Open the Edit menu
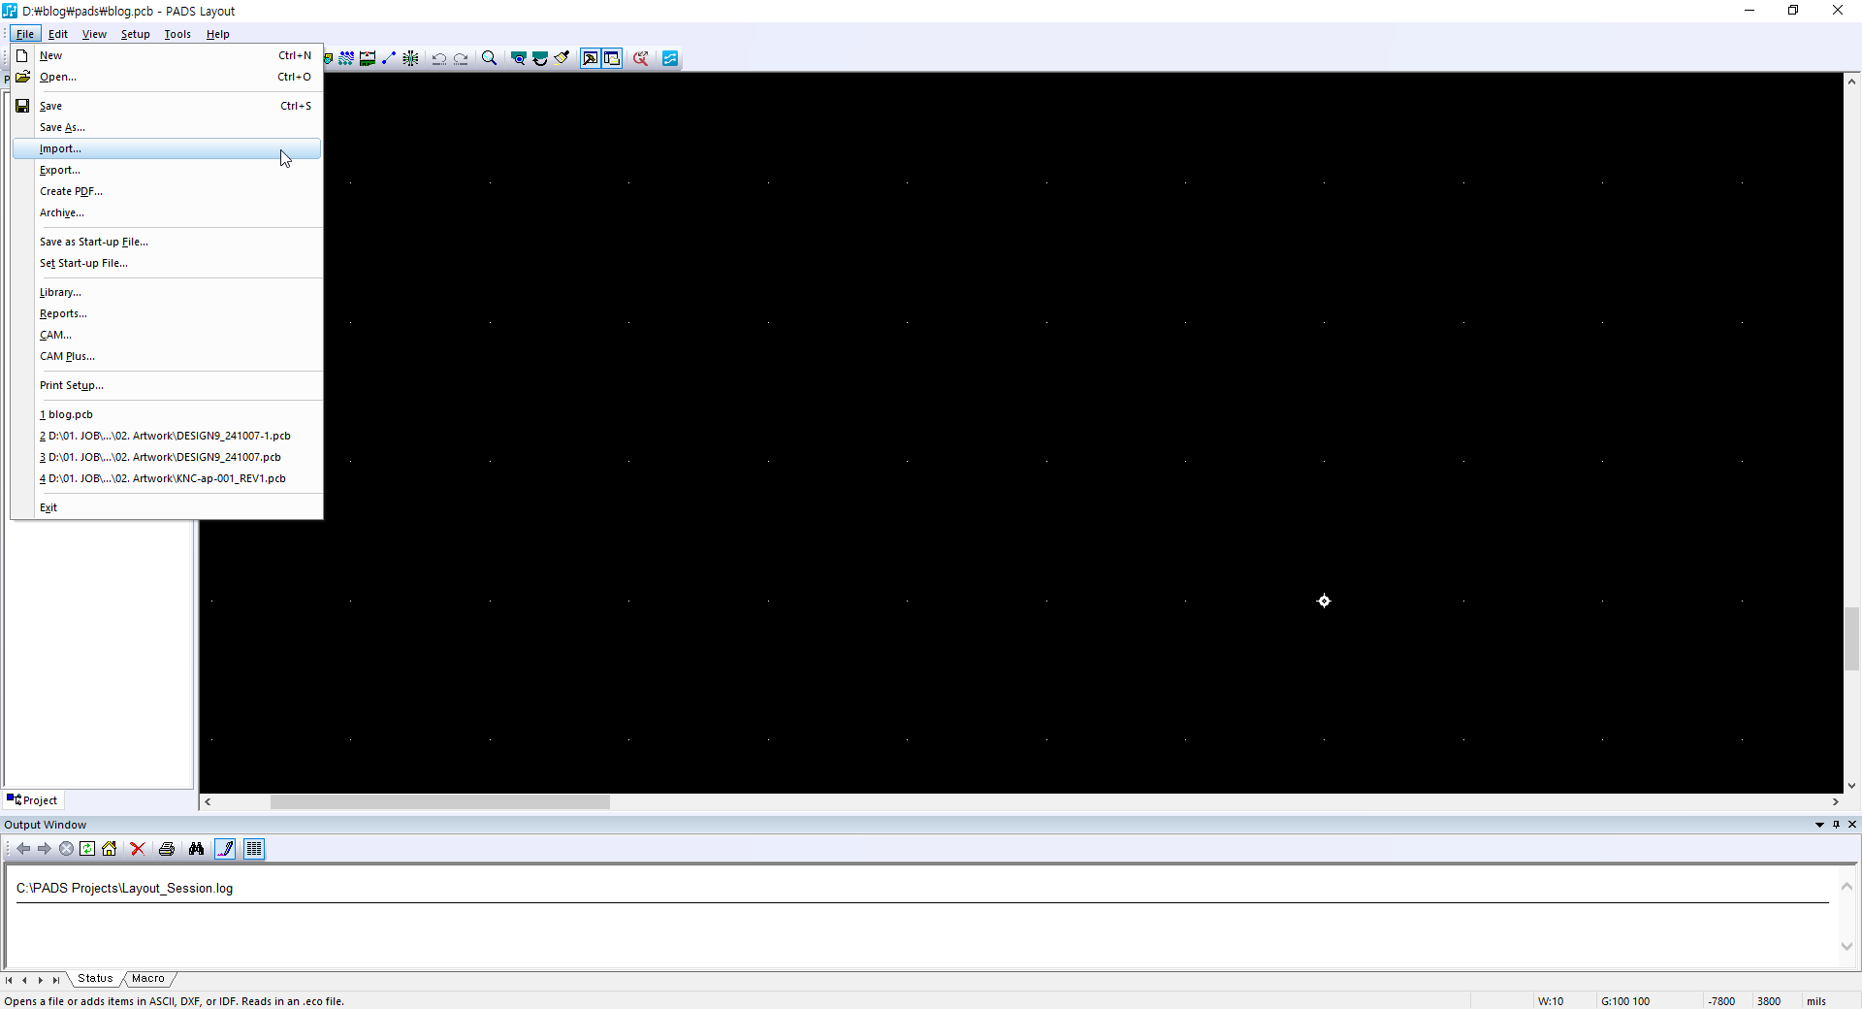This screenshot has width=1862, height=1009. point(58,34)
